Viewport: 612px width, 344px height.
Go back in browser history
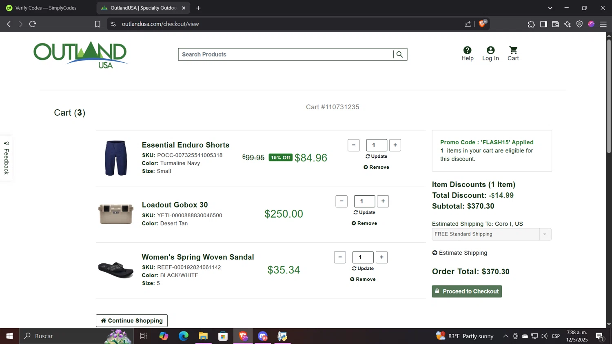click(9, 24)
